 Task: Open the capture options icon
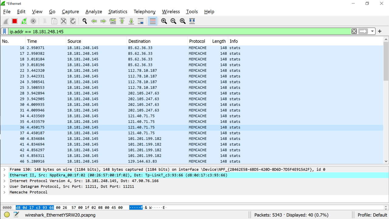point(33,21)
